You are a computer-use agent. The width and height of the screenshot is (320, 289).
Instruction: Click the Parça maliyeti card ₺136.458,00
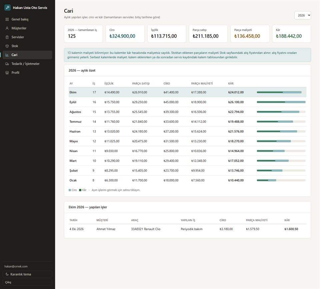point(250,34)
